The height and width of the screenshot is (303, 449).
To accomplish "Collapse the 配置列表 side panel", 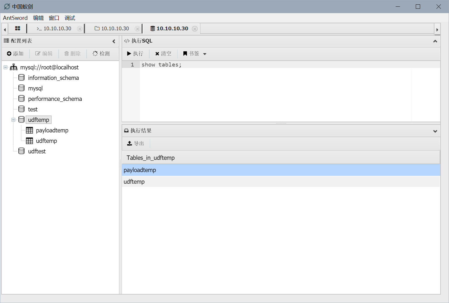I will [x=114, y=41].
